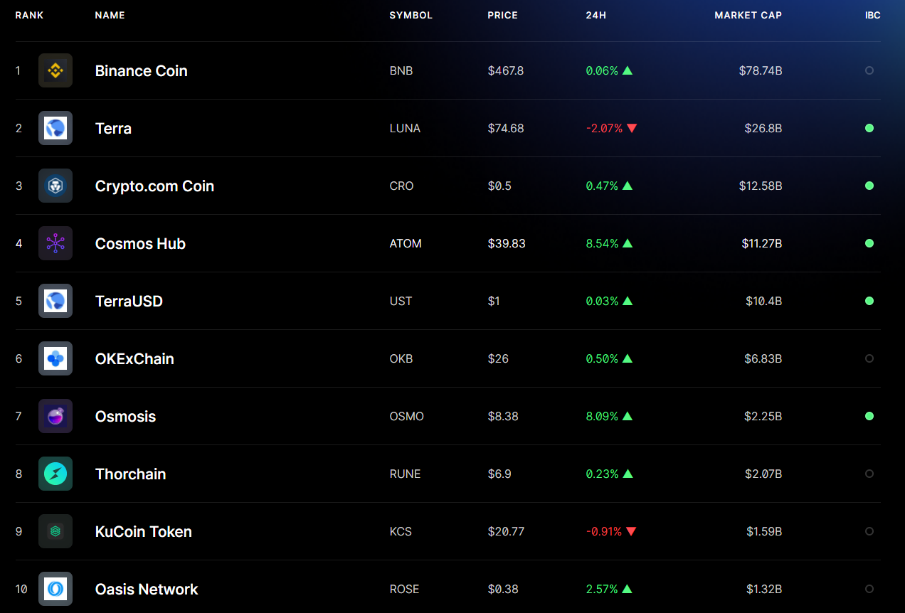Screen dimensions: 905x613
Task: Click the $1.32B market cap value
Action: 764,589
